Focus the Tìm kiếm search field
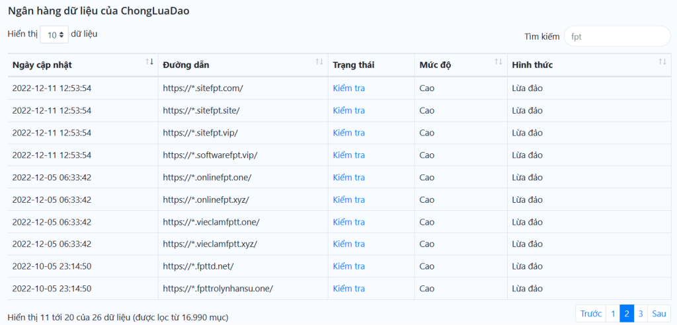This screenshot has width=677, height=325. [617, 36]
